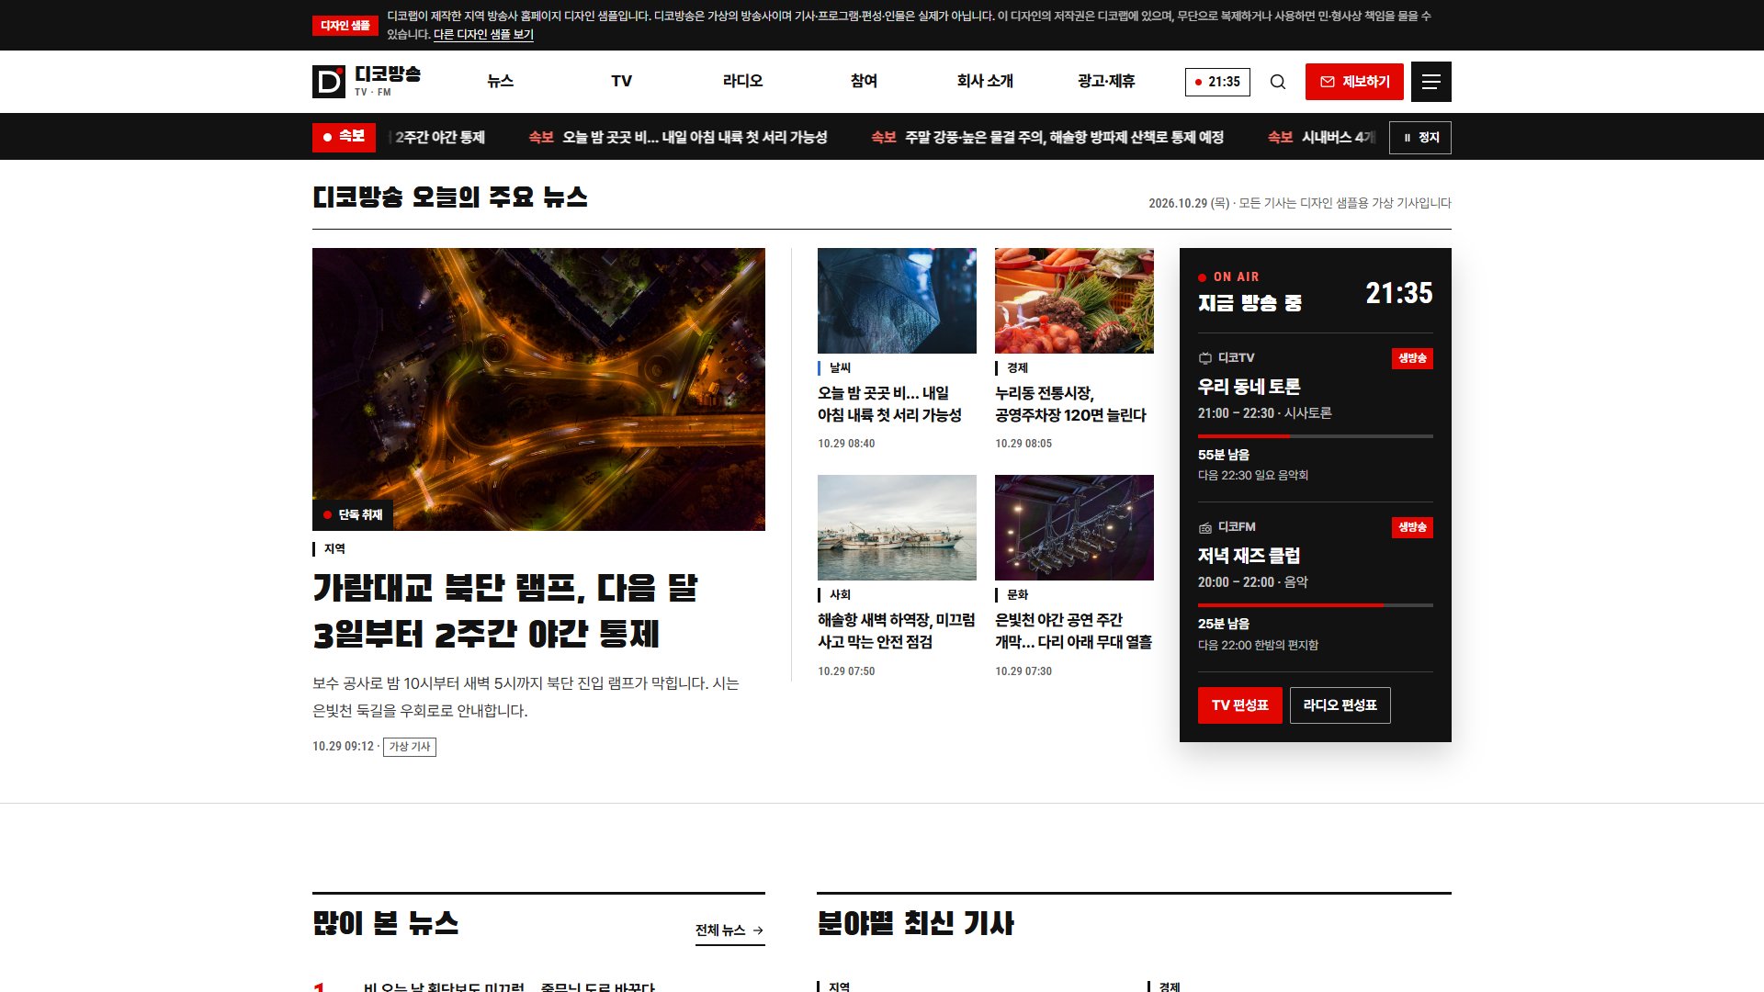Viewport: 1764px width, 992px height.
Task: Open ticker item 주말 강풍·높은 물결 주의
Action: pyautogui.click(x=1047, y=137)
